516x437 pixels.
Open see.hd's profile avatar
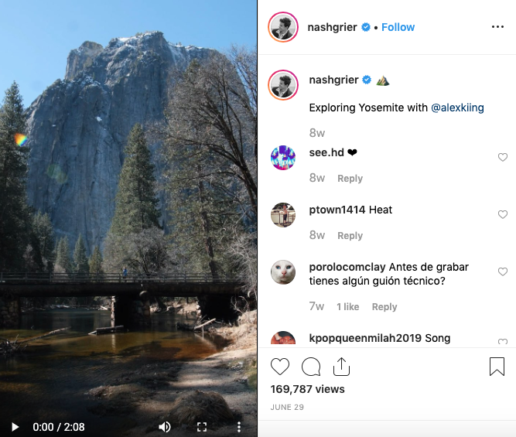pyautogui.click(x=283, y=158)
